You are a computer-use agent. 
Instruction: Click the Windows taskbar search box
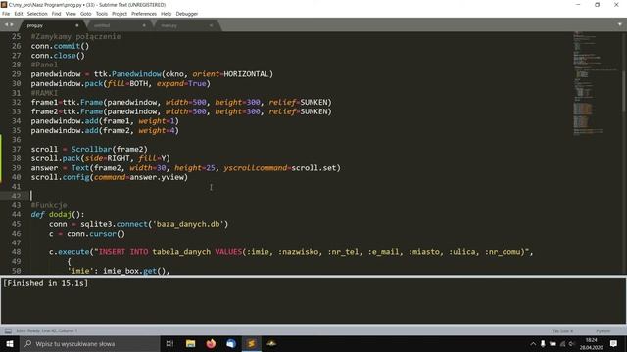tap(89, 343)
